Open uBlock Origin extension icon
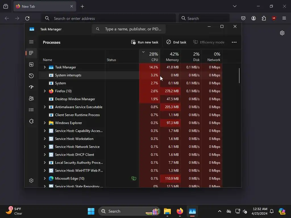Viewport: 291px width, 218px height. tap(274, 18)
